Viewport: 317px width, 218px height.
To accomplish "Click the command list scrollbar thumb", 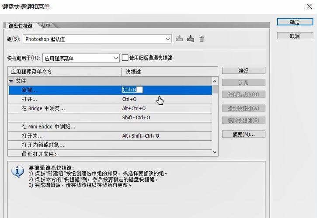I will [215, 89].
